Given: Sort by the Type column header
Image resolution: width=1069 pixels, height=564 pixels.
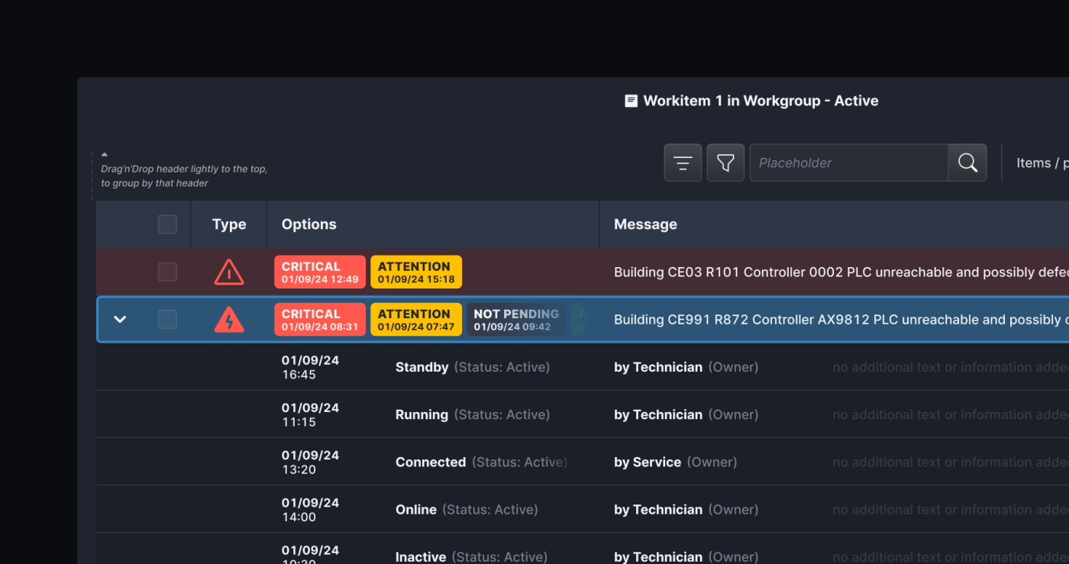Looking at the screenshot, I should click(229, 224).
